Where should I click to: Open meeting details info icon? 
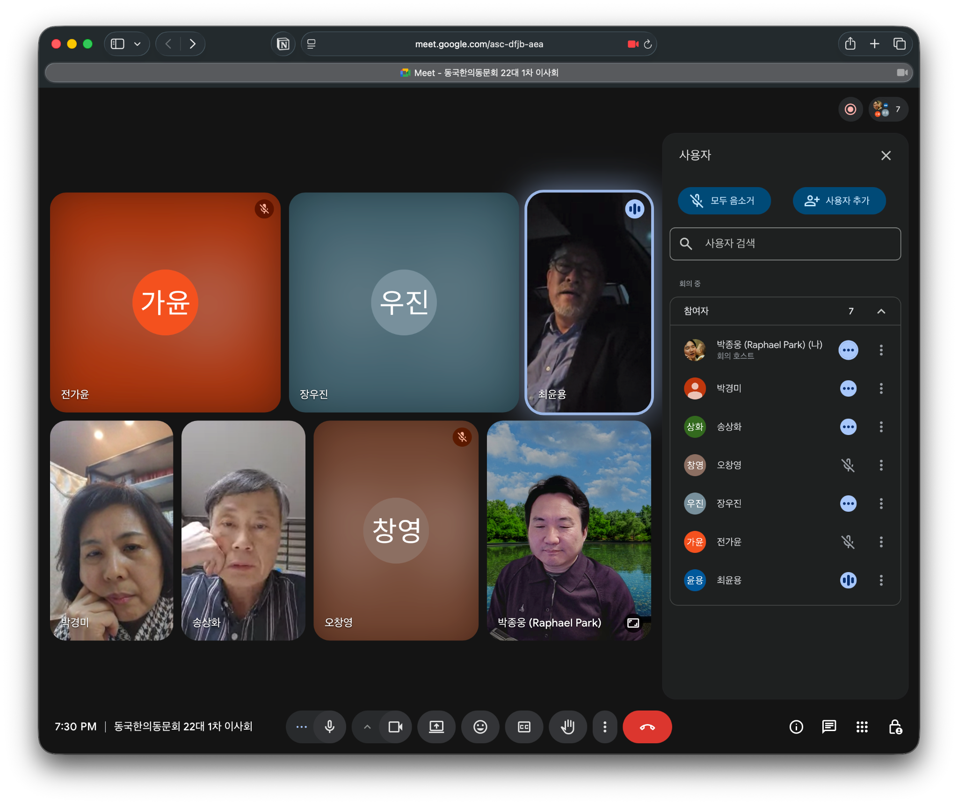[796, 726]
